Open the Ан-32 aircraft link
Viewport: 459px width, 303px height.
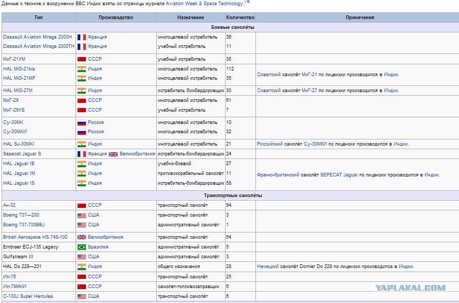[x=9, y=205]
